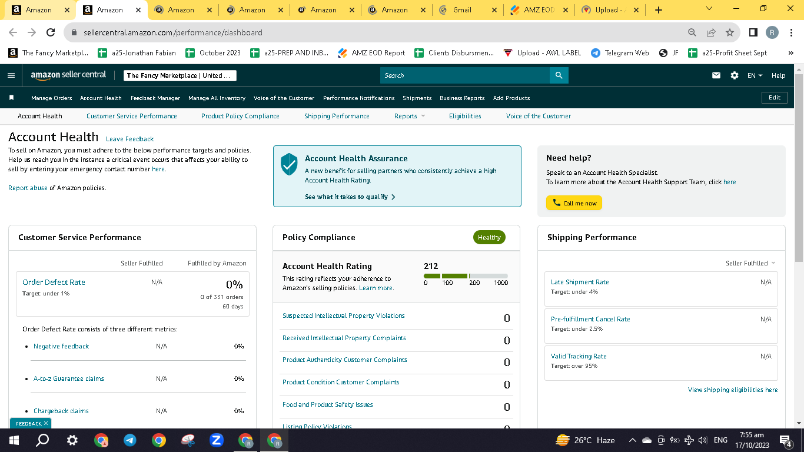Open the Eligibilities tab
Image resolution: width=804 pixels, height=452 pixels.
[x=465, y=116]
